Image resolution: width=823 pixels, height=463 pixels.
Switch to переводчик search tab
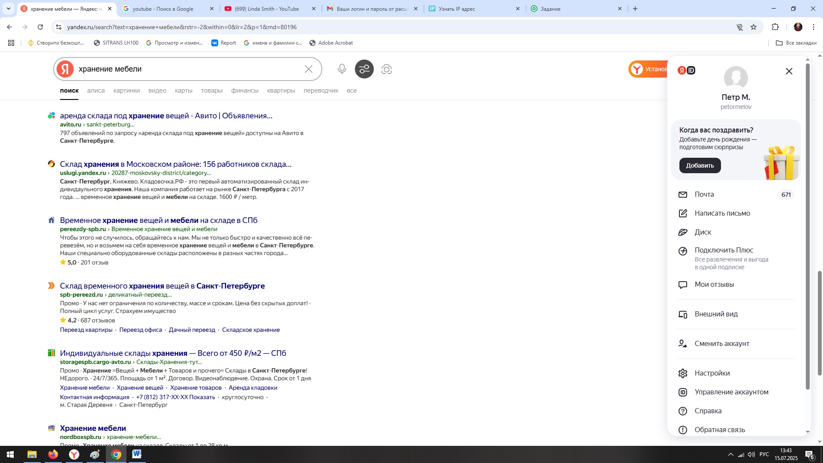(321, 90)
